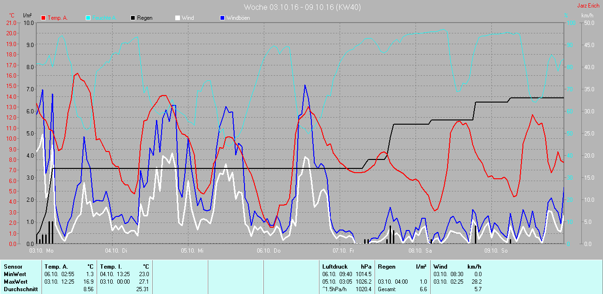This screenshot has height=294, width=603.
Task: Select the 03.10. Mo date label
Action: 41,251
